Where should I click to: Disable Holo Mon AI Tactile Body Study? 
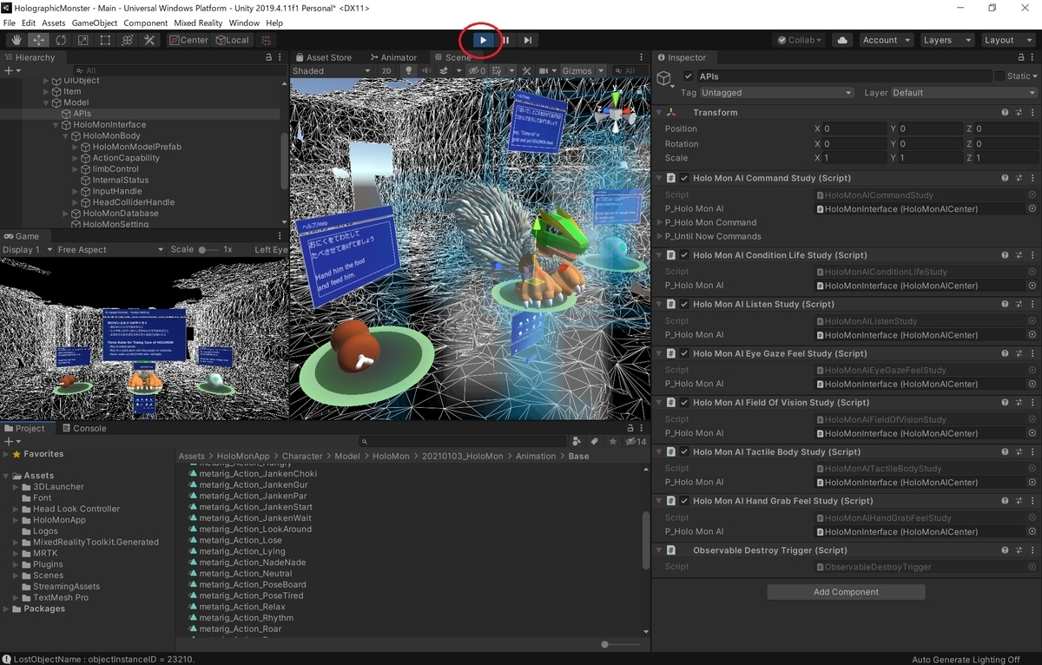[x=684, y=451]
